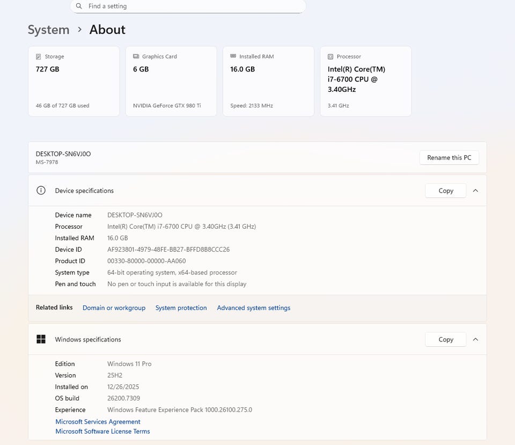Image resolution: width=515 pixels, height=445 pixels.
Task: Click the Processor chip icon
Action: [x=330, y=56]
